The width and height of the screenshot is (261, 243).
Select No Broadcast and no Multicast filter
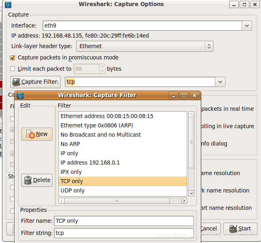click(x=123, y=135)
